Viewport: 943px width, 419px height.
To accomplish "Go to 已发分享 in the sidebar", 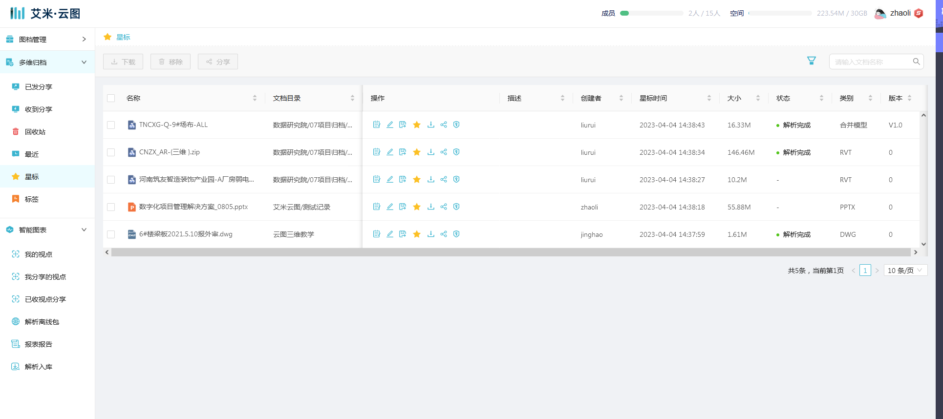I will pos(38,87).
